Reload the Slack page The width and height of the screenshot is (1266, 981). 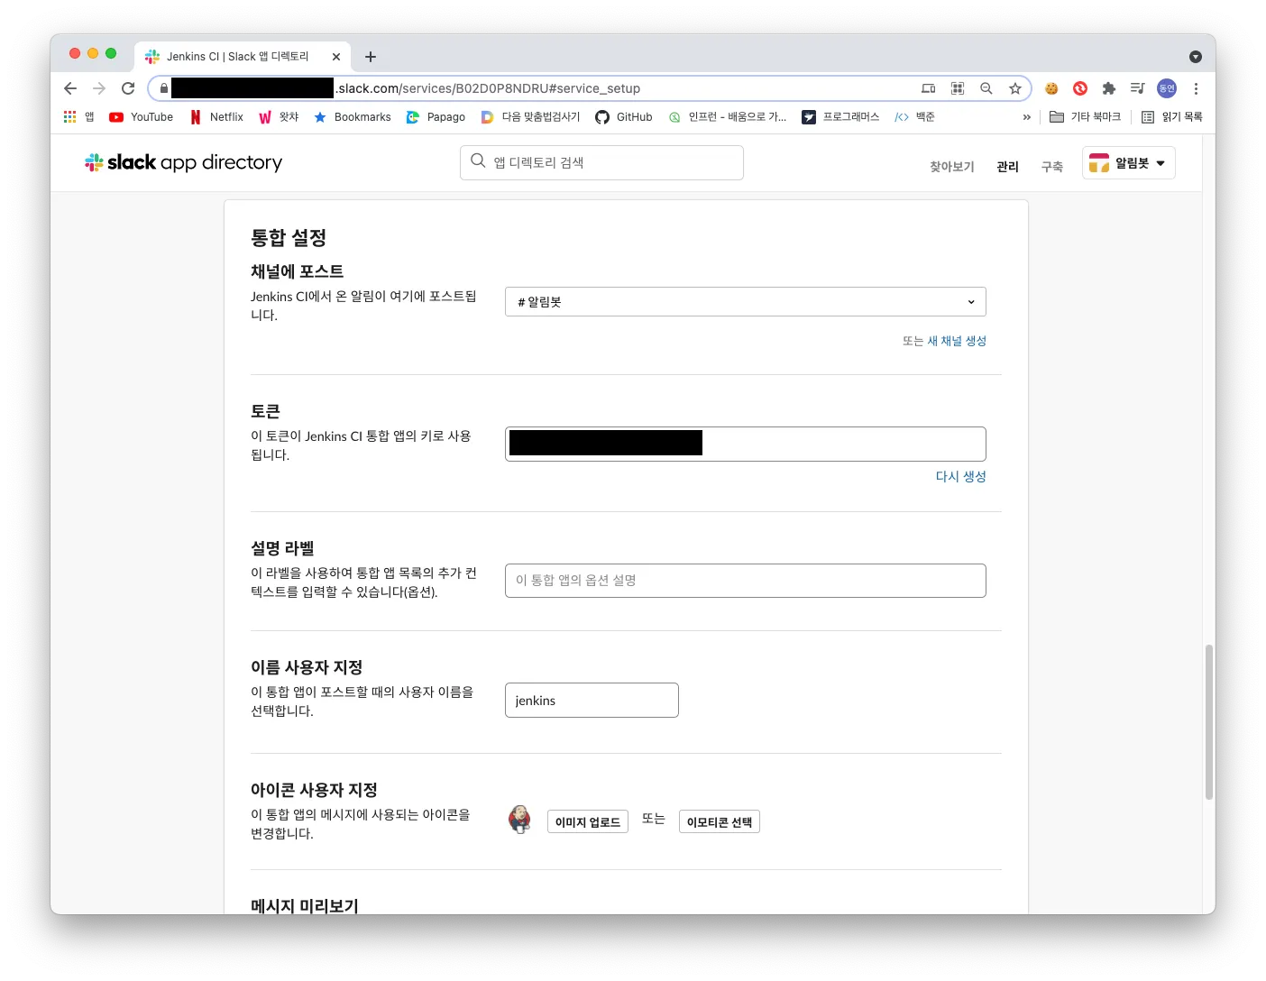click(128, 88)
